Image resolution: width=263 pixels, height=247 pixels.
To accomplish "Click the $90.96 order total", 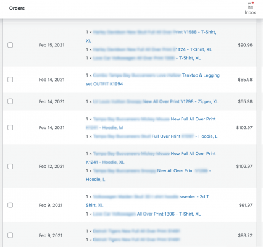I will point(245,45).
